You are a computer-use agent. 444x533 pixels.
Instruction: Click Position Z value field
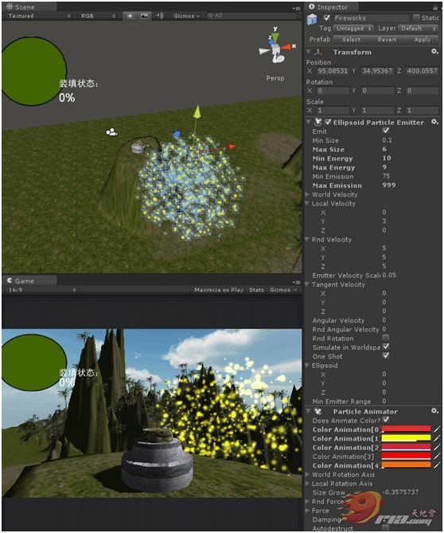click(x=422, y=71)
